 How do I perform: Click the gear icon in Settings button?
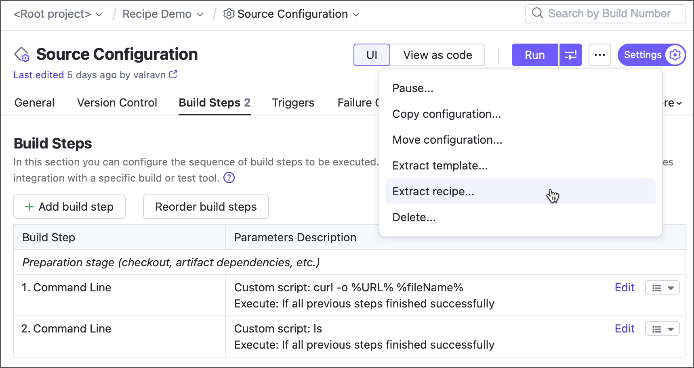coord(675,55)
